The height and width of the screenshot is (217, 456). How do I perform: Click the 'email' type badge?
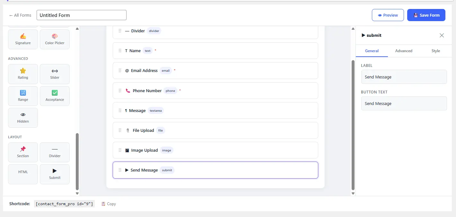tap(166, 71)
